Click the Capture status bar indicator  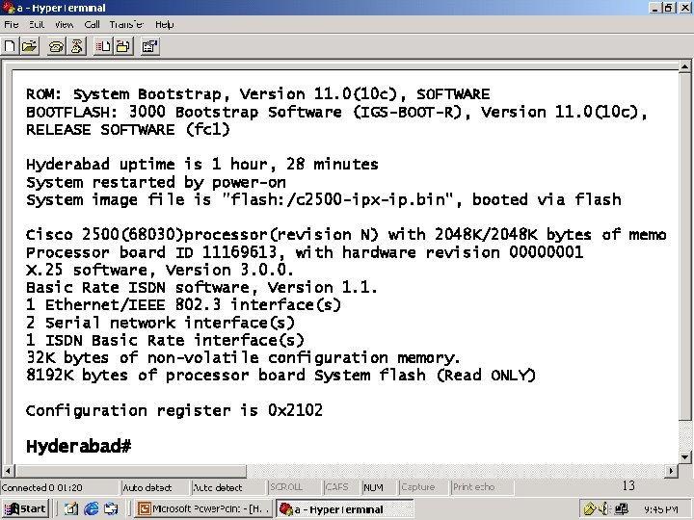pyautogui.click(x=423, y=487)
